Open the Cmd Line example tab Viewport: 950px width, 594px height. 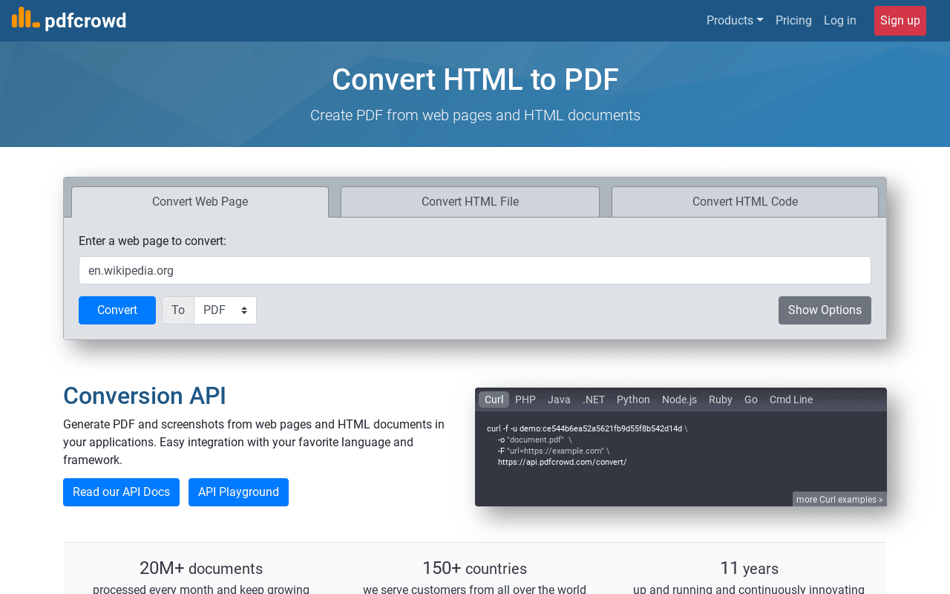click(x=790, y=399)
